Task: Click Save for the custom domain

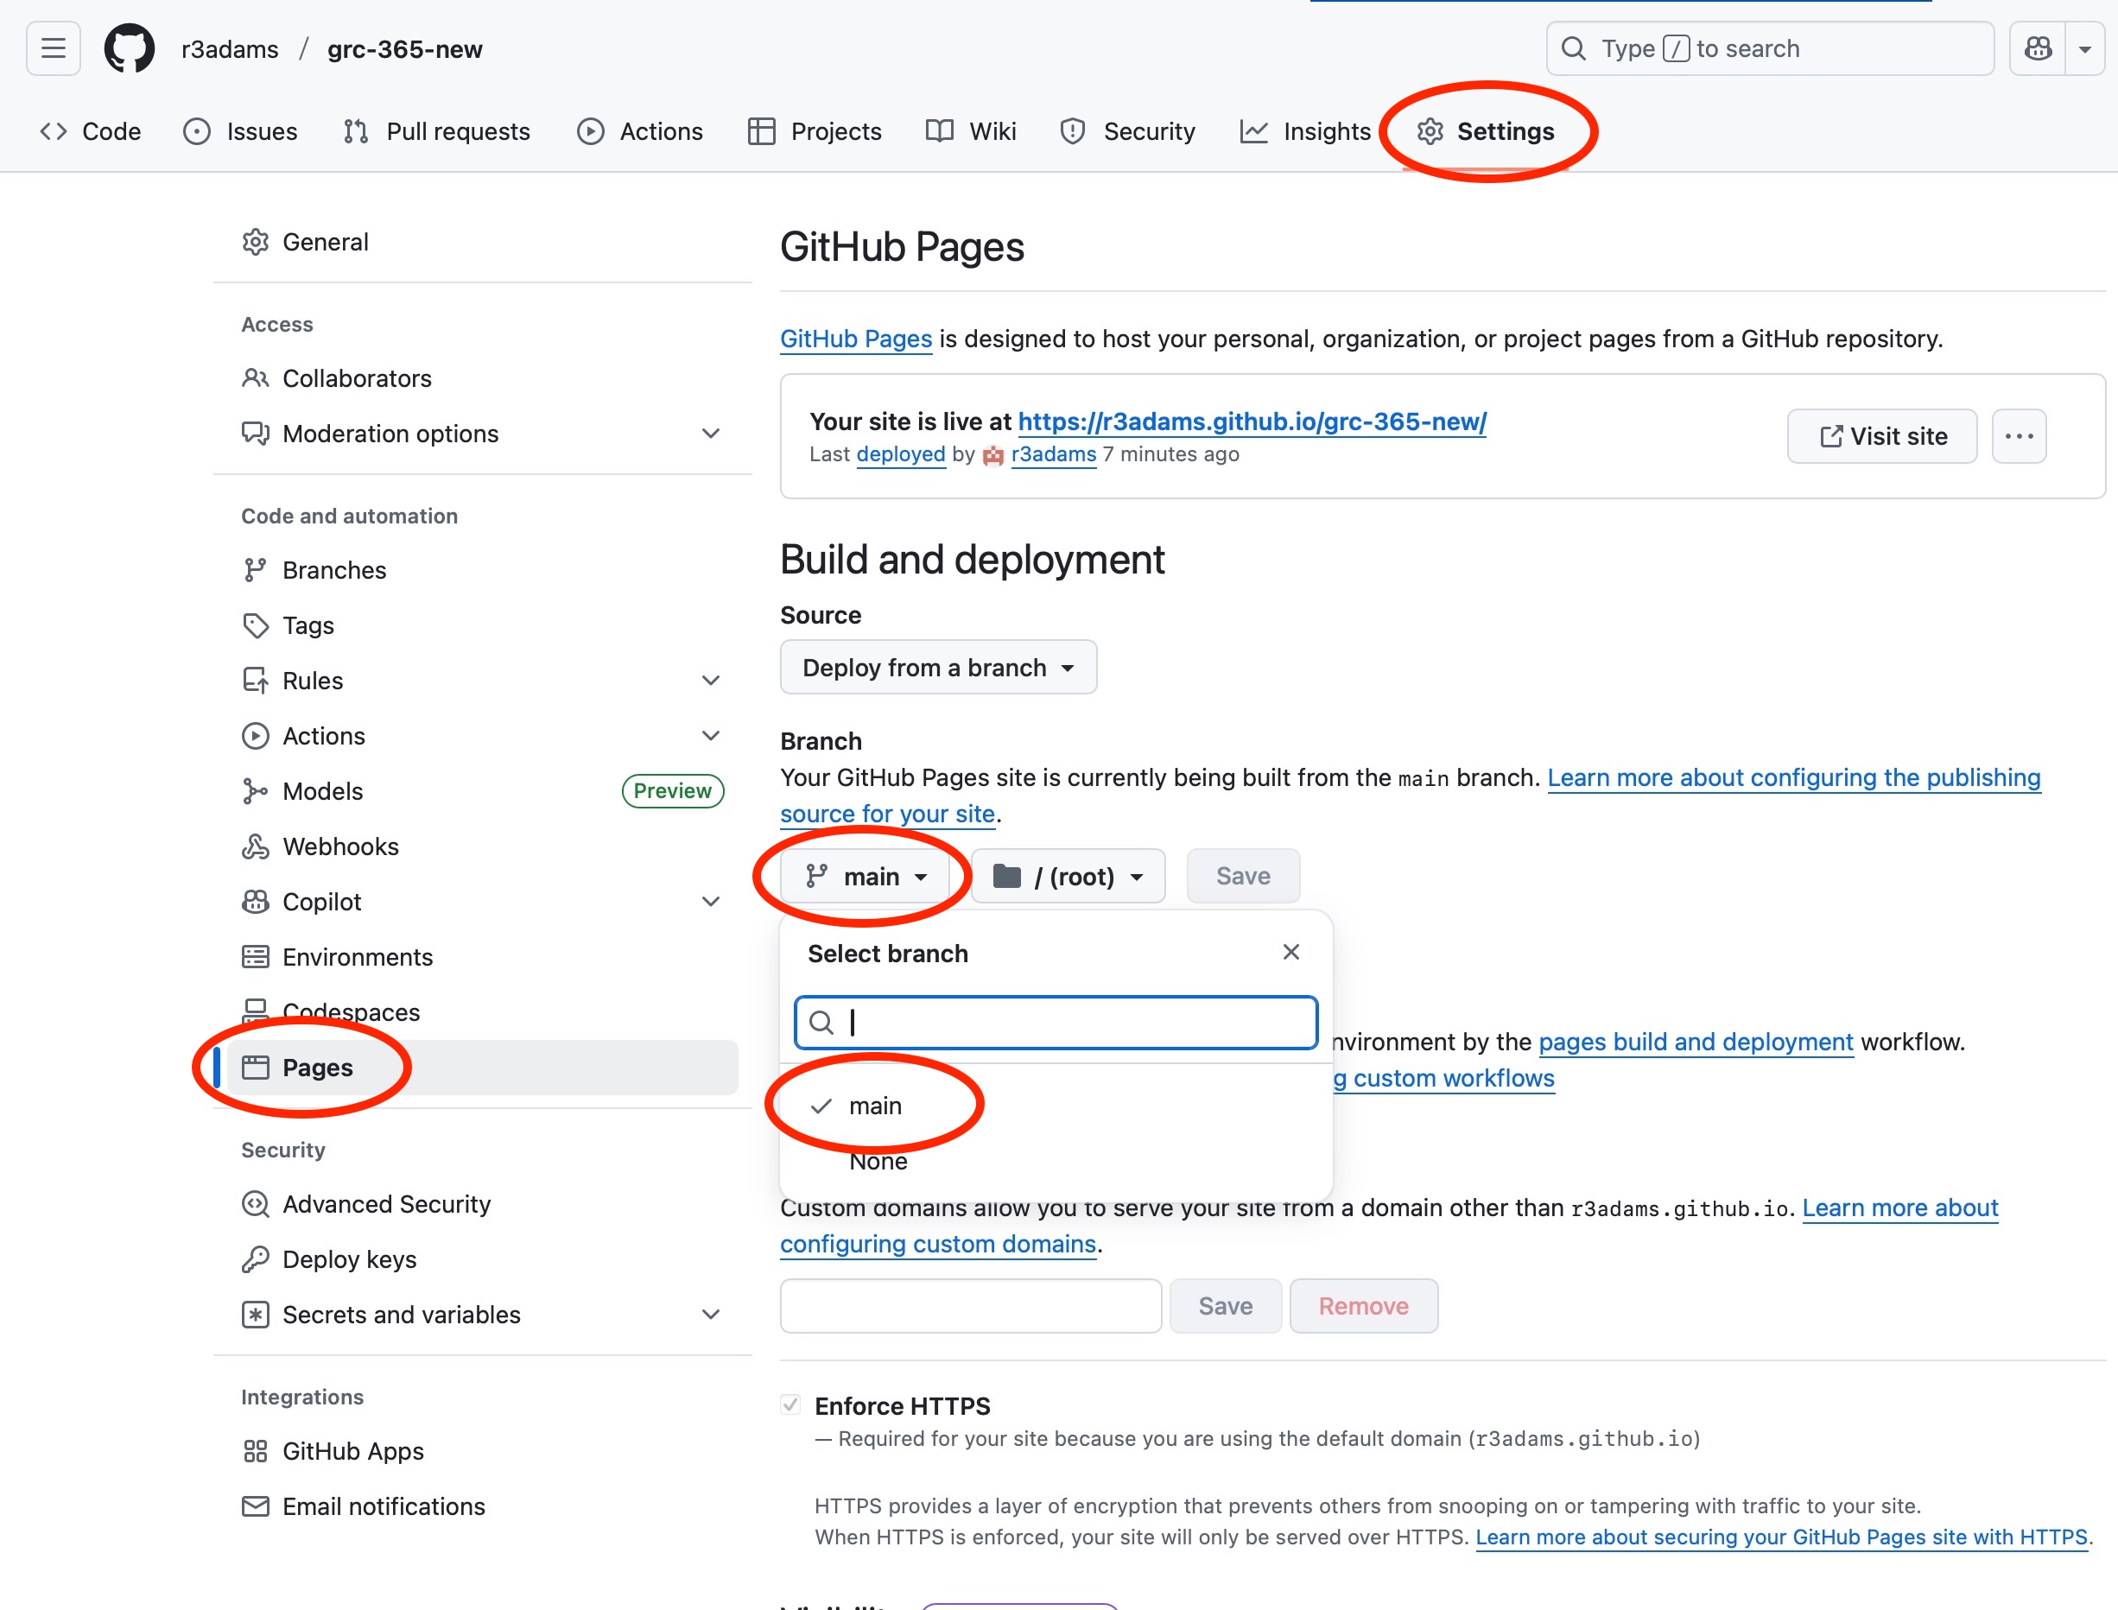Action: (1226, 1306)
